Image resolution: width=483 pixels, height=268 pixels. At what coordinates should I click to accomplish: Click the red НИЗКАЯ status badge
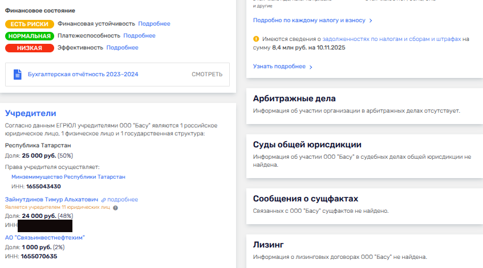[30, 48]
